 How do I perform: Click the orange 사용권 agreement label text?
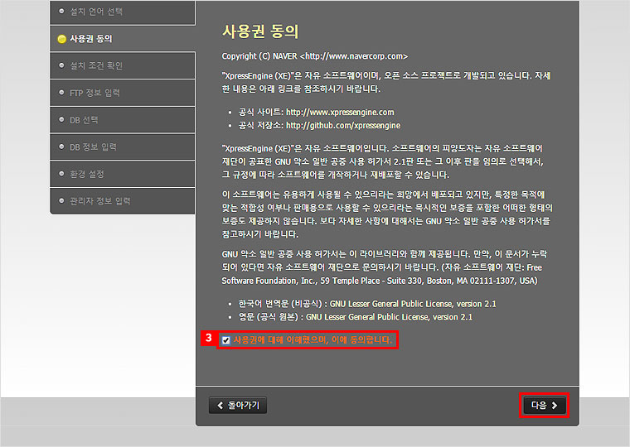(x=313, y=340)
